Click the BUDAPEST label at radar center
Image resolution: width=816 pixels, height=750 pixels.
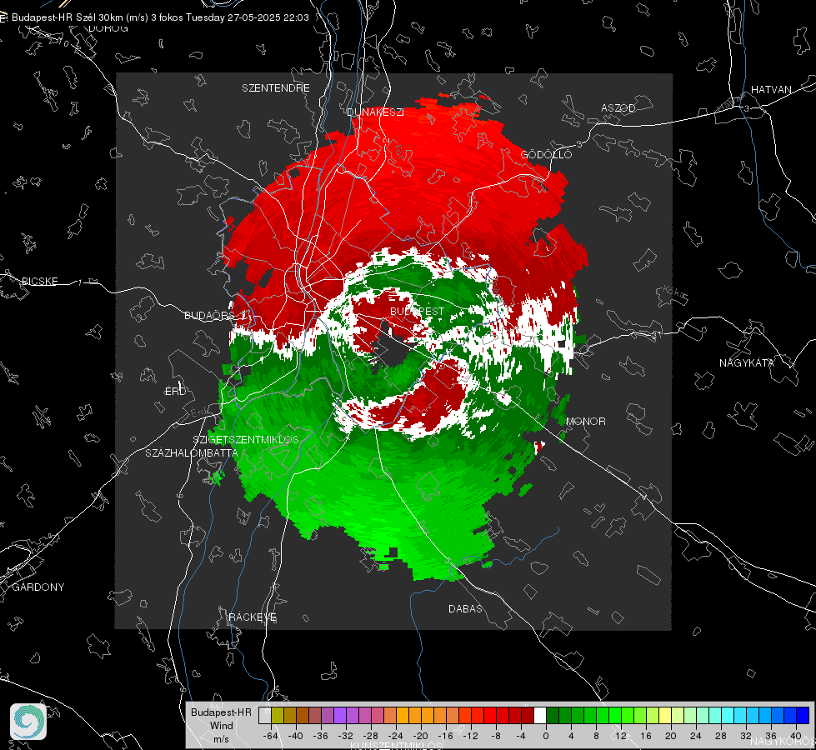click(x=418, y=311)
